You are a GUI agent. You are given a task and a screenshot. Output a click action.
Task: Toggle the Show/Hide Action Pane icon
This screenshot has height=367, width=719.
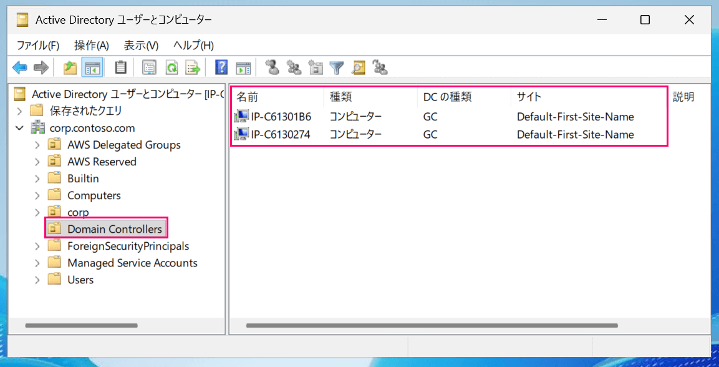pos(243,69)
